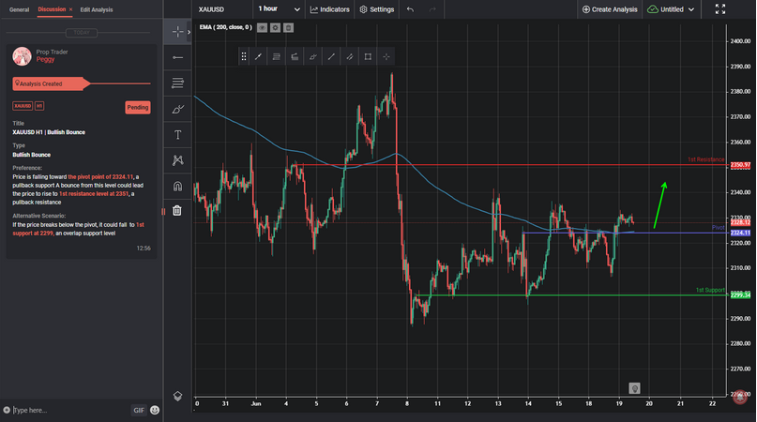Open the Indicators menu

pos(330,9)
